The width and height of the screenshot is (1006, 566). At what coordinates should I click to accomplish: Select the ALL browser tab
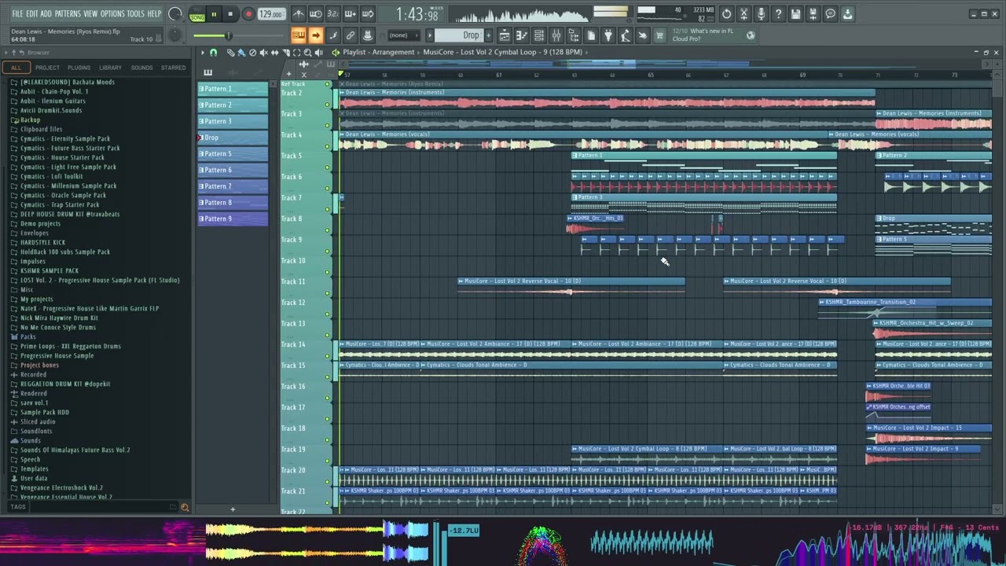(x=16, y=68)
